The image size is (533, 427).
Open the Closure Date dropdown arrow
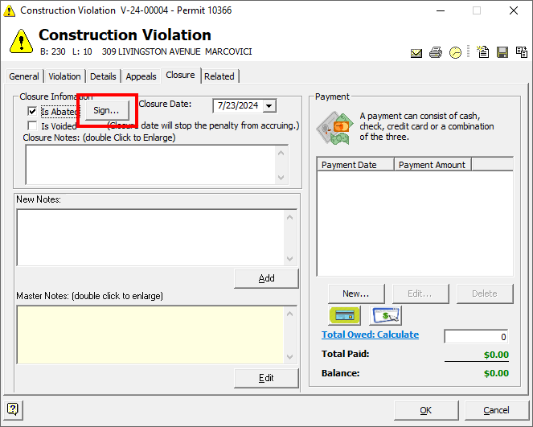pos(269,105)
